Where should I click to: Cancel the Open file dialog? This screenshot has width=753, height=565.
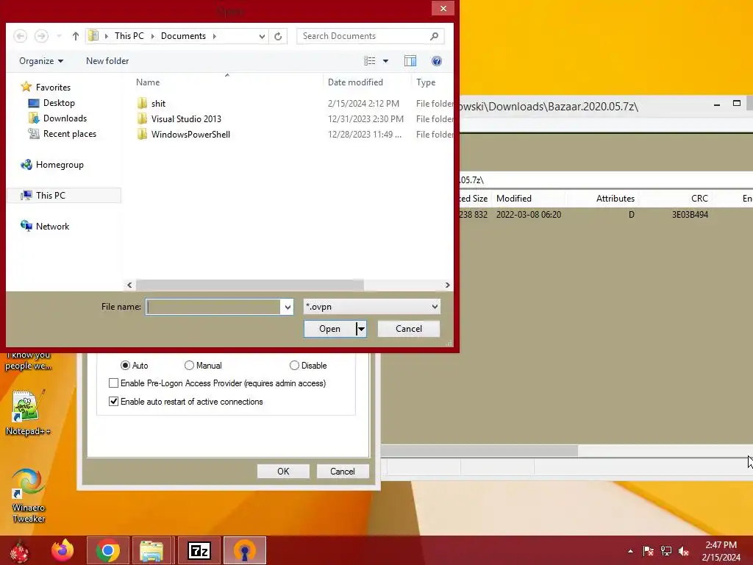point(409,329)
